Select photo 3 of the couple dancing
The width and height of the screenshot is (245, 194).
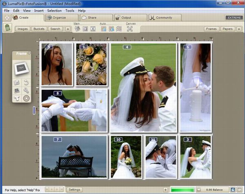coord(196,157)
